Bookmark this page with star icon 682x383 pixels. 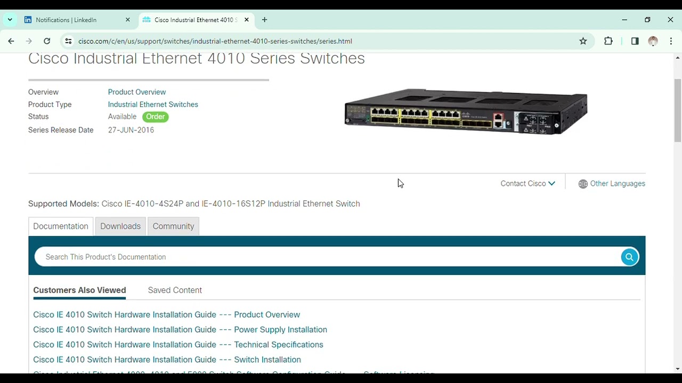pos(583,41)
